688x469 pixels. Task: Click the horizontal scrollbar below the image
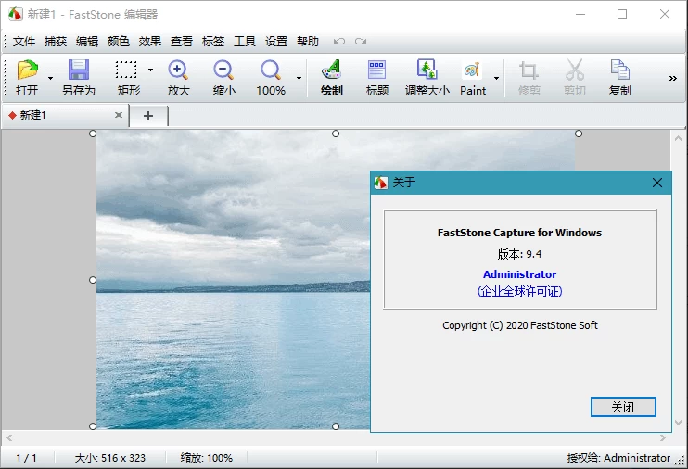tap(334, 437)
